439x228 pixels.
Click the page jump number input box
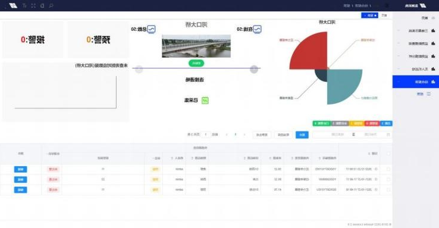click(x=206, y=135)
